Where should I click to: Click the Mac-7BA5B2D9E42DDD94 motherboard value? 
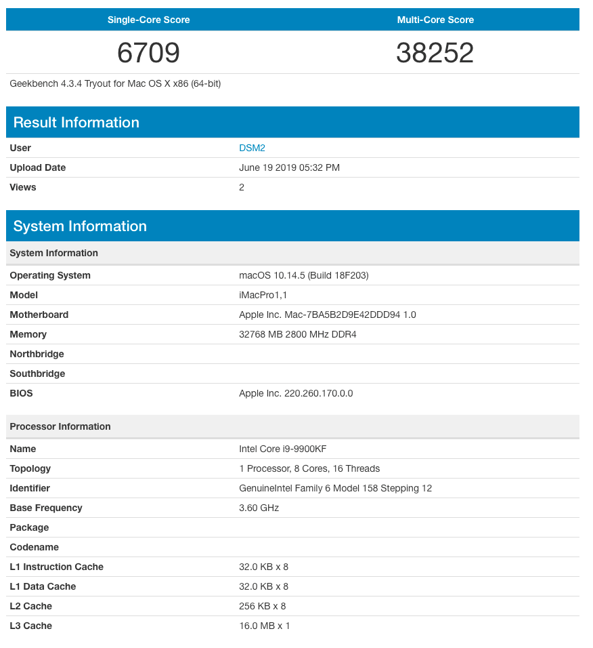[327, 315]
